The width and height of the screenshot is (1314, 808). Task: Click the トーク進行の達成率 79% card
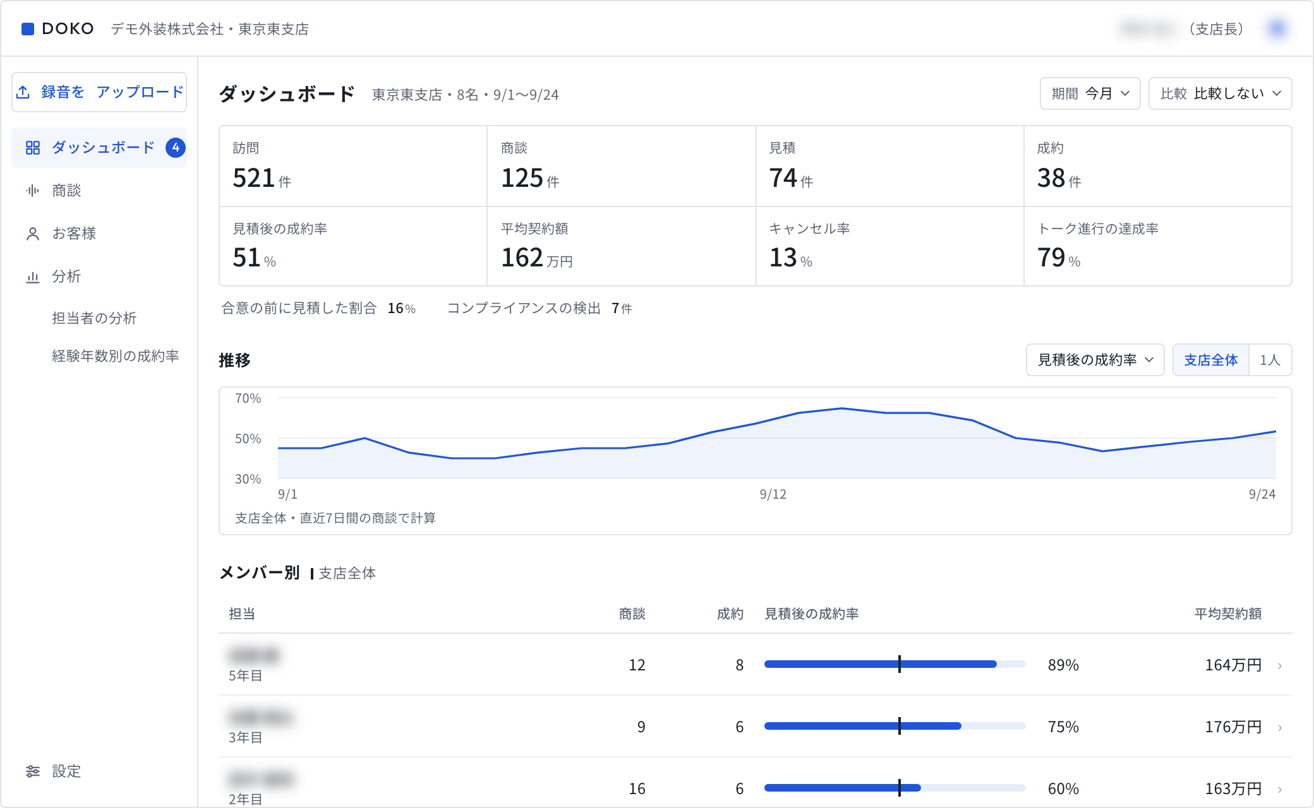point(1158,246)
